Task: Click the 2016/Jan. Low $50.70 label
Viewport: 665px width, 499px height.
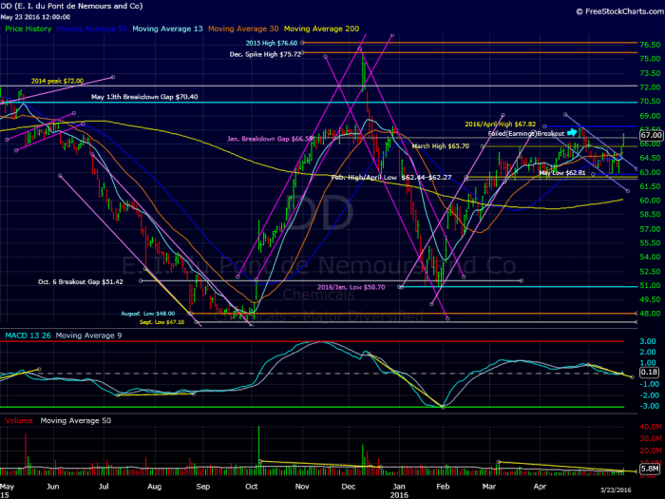Action: (x=351, y=287)
